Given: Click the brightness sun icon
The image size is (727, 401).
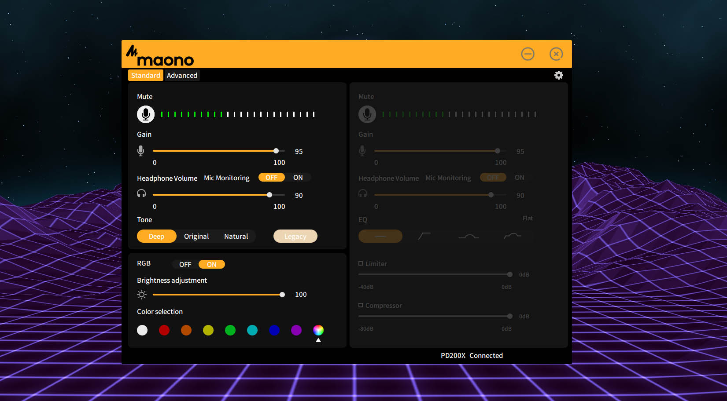Looking at the screenshot, I should (141, 294).
